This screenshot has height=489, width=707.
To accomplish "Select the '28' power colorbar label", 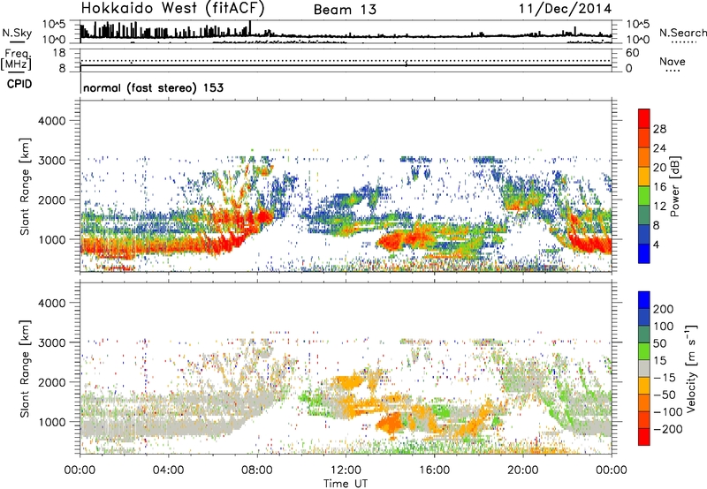I will pos(659,129).
